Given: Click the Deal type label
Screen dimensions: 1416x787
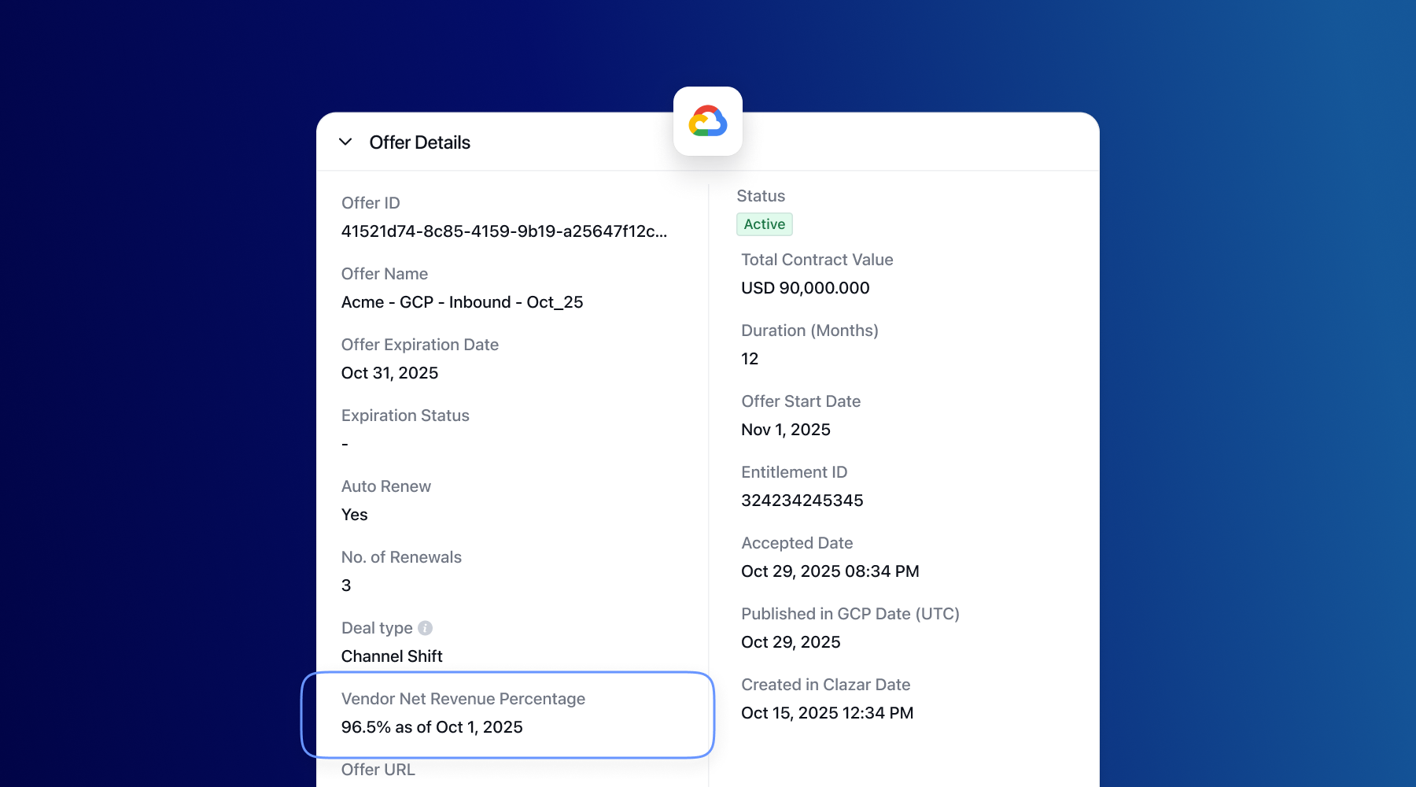Looking at the screenshot, I should [377, 628].
